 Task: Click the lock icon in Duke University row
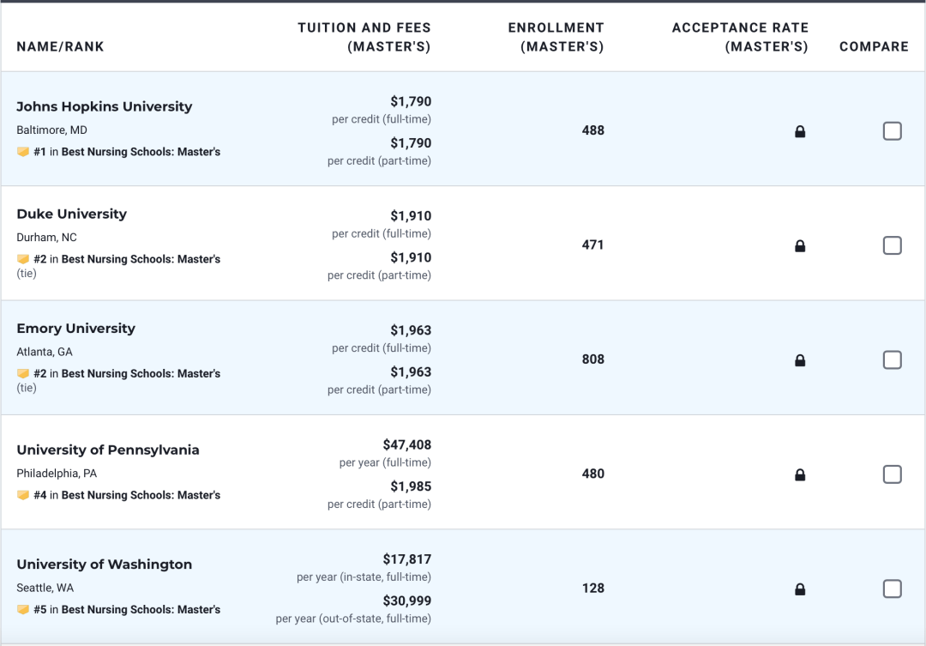pyautogui.click(x=800, y=246)
